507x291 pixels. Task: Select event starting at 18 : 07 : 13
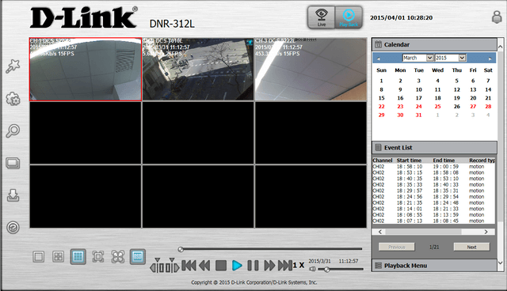[x=433, y=221]
